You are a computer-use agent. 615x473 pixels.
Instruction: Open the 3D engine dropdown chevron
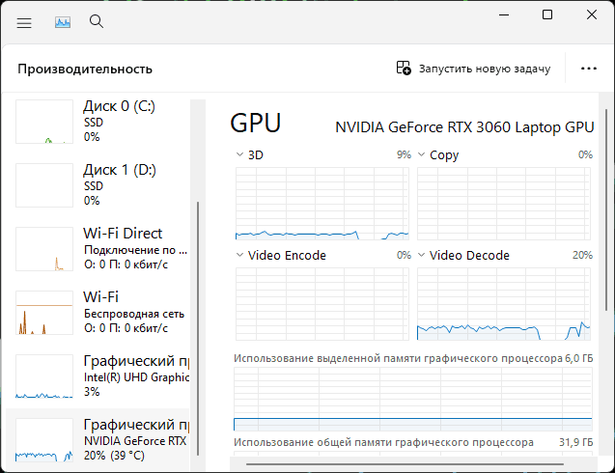(239, 154)
